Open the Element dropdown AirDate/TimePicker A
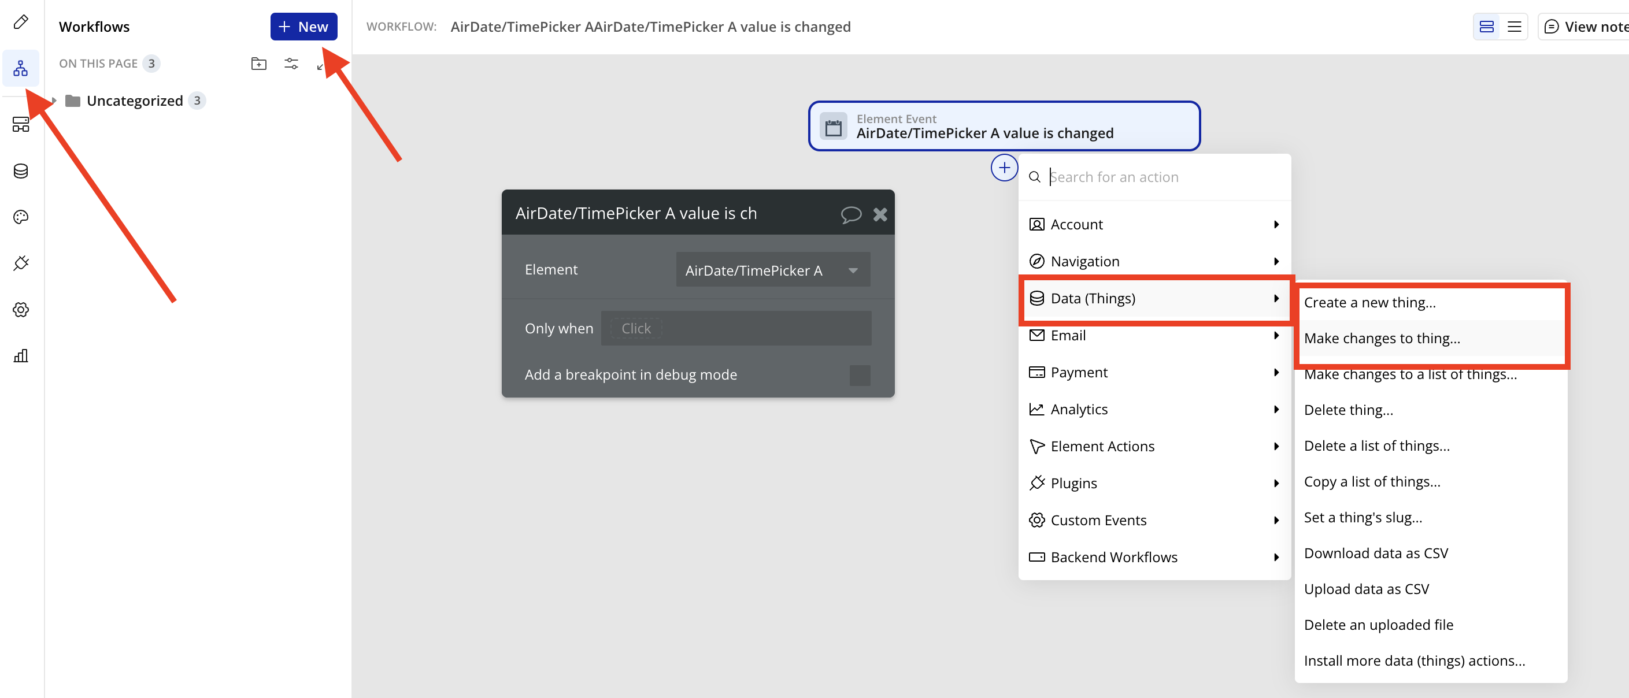This screenshot has height=698, width=1629. (x=773, y=270)
